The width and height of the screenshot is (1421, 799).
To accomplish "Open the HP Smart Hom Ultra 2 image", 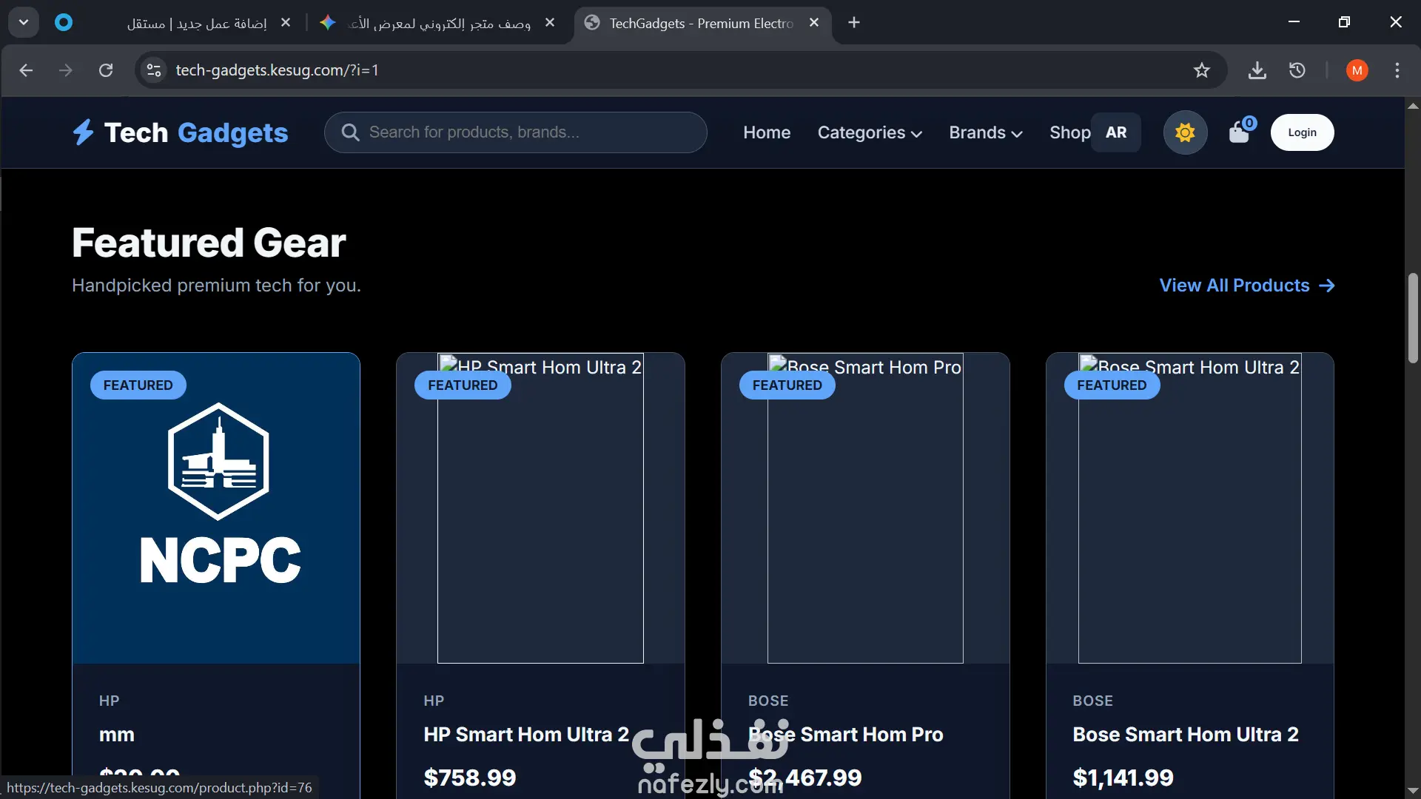I will click(x=540, y=508).
